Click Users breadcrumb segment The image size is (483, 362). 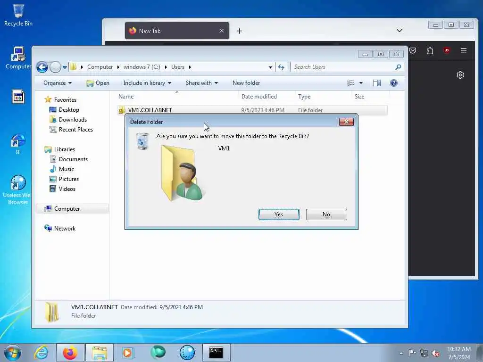(178, 67)
